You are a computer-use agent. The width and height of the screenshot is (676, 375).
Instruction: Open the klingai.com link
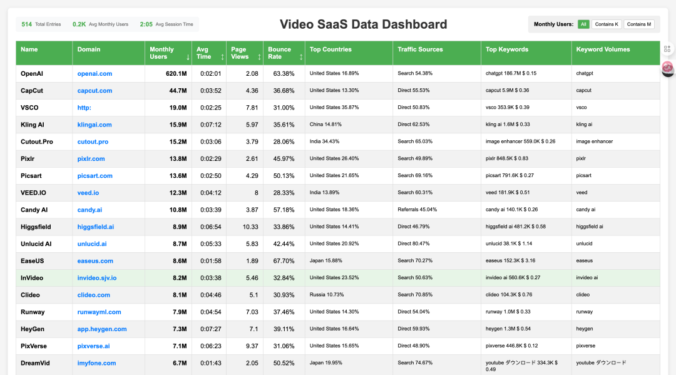point(95,125)
